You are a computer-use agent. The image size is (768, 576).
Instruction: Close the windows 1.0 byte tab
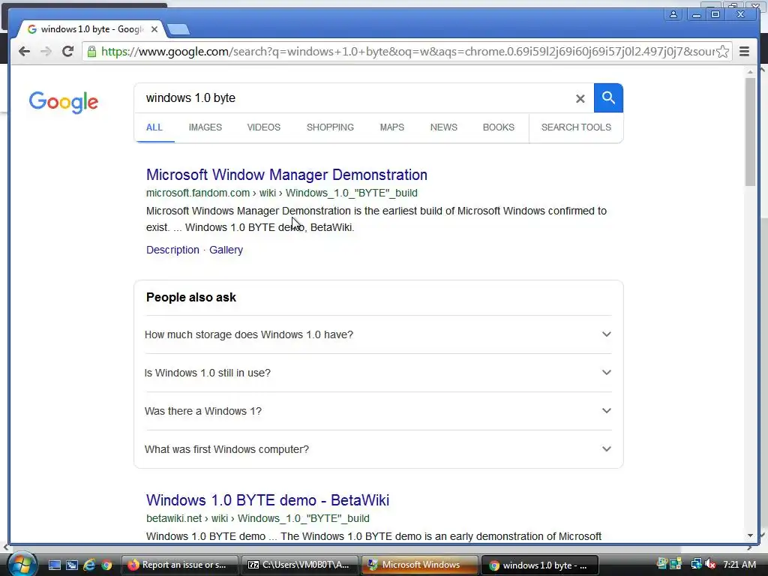pos(154,29)
